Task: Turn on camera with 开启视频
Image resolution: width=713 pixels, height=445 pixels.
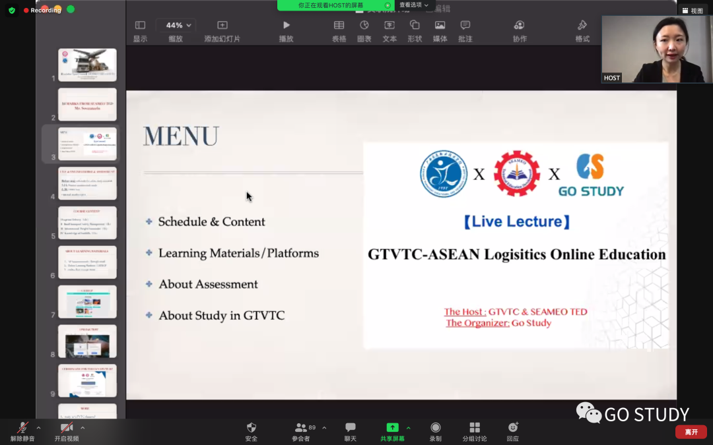Action: tap(67, 431)
